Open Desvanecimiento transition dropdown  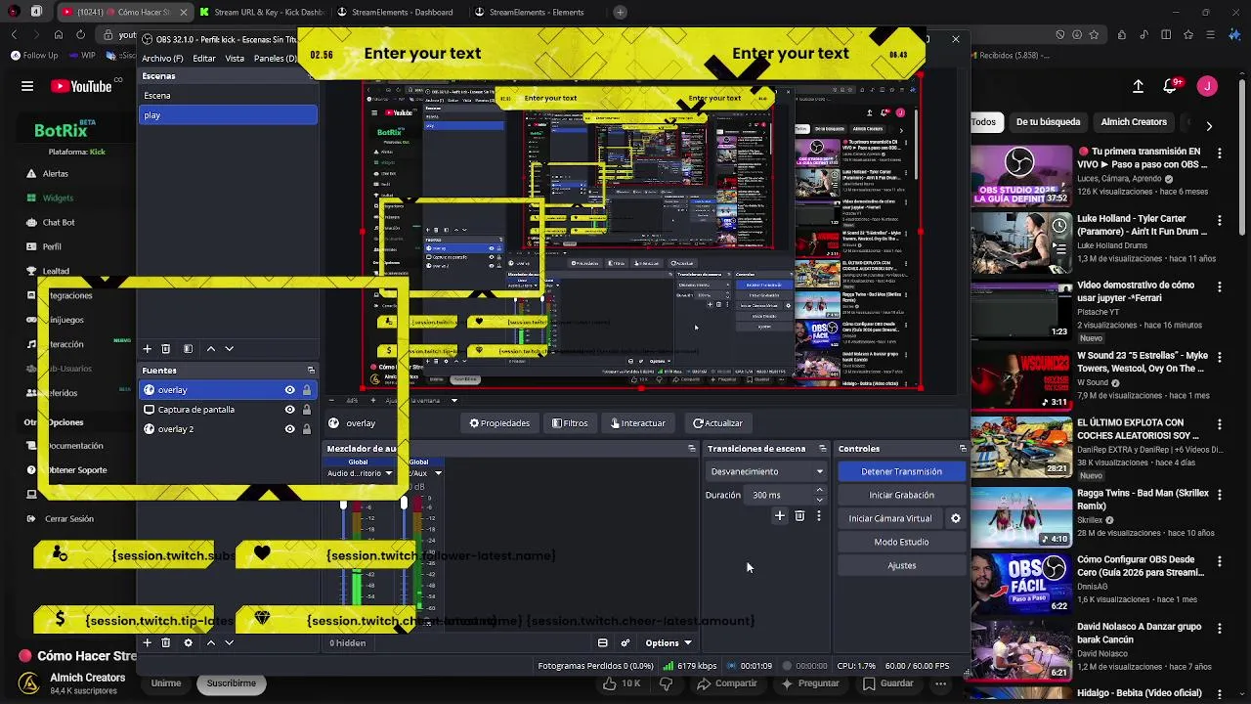[x=766, y=471]
